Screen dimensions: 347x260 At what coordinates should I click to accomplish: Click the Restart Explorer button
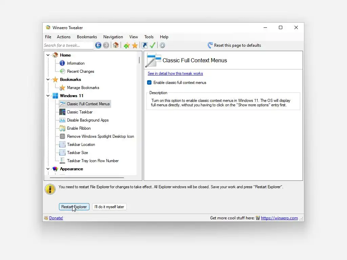[74, 207]
